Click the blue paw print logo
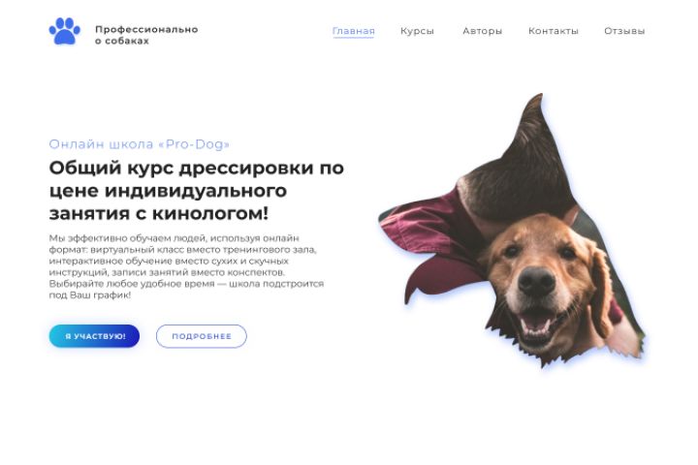 pyautogui.click(x=65, y=31)
